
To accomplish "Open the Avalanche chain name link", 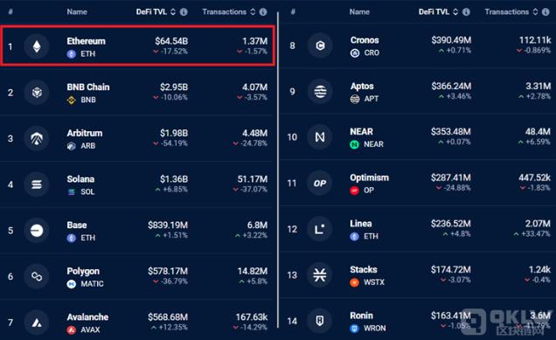I will (87, 317).
